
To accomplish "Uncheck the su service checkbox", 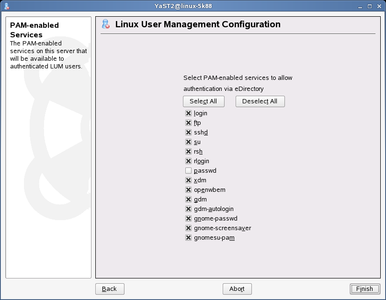I will 188,142.
